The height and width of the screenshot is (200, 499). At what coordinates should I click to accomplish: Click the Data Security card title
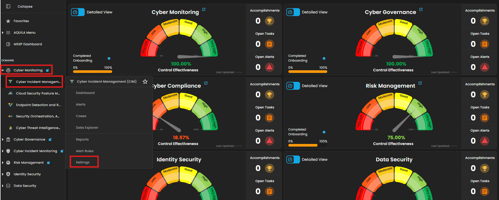(x=394, y=159)
